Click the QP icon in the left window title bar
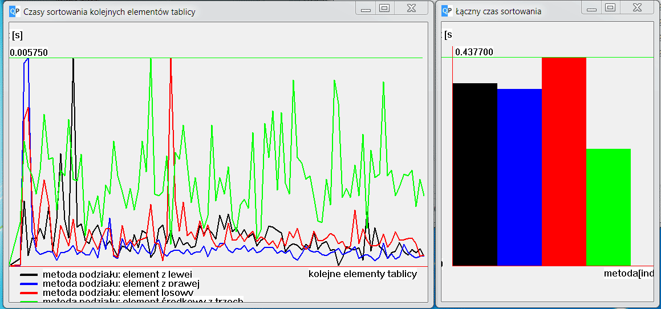The image size is (661, 309). pos(15,11)
